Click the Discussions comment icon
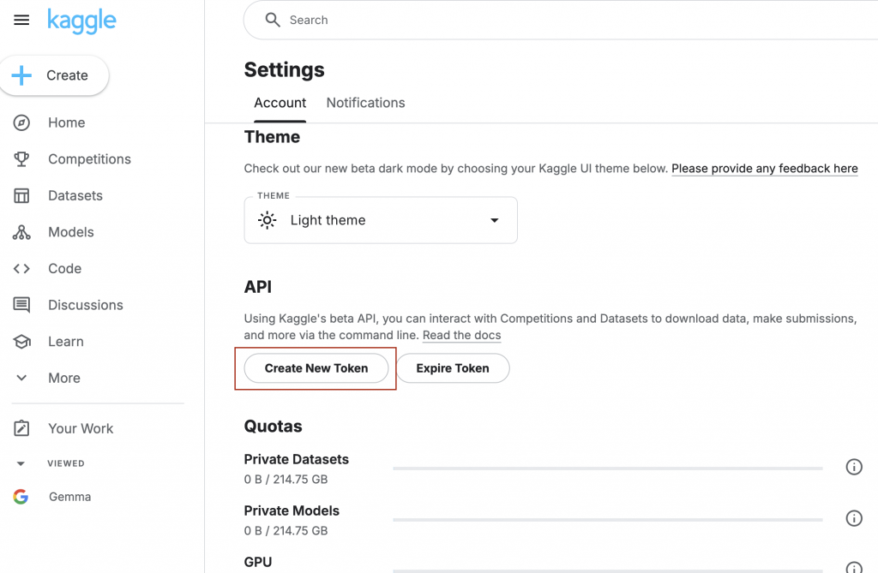878x573 pixels. pyautogui.click(x=21, y=305)
